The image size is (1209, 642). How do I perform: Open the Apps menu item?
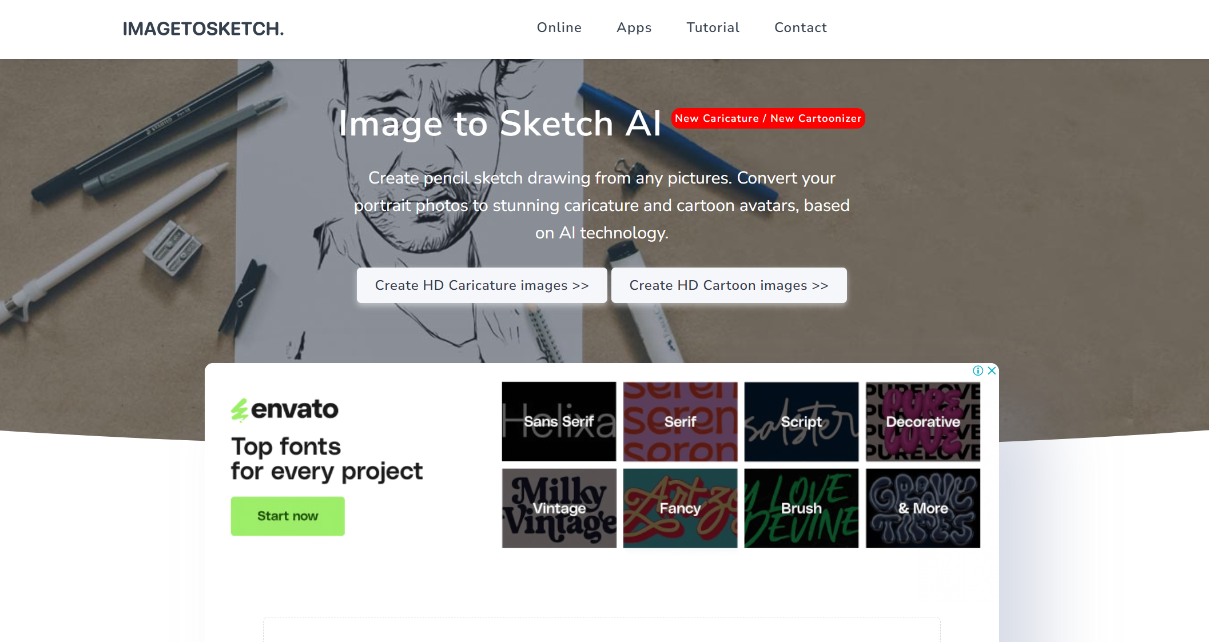(x=634, y=27)
